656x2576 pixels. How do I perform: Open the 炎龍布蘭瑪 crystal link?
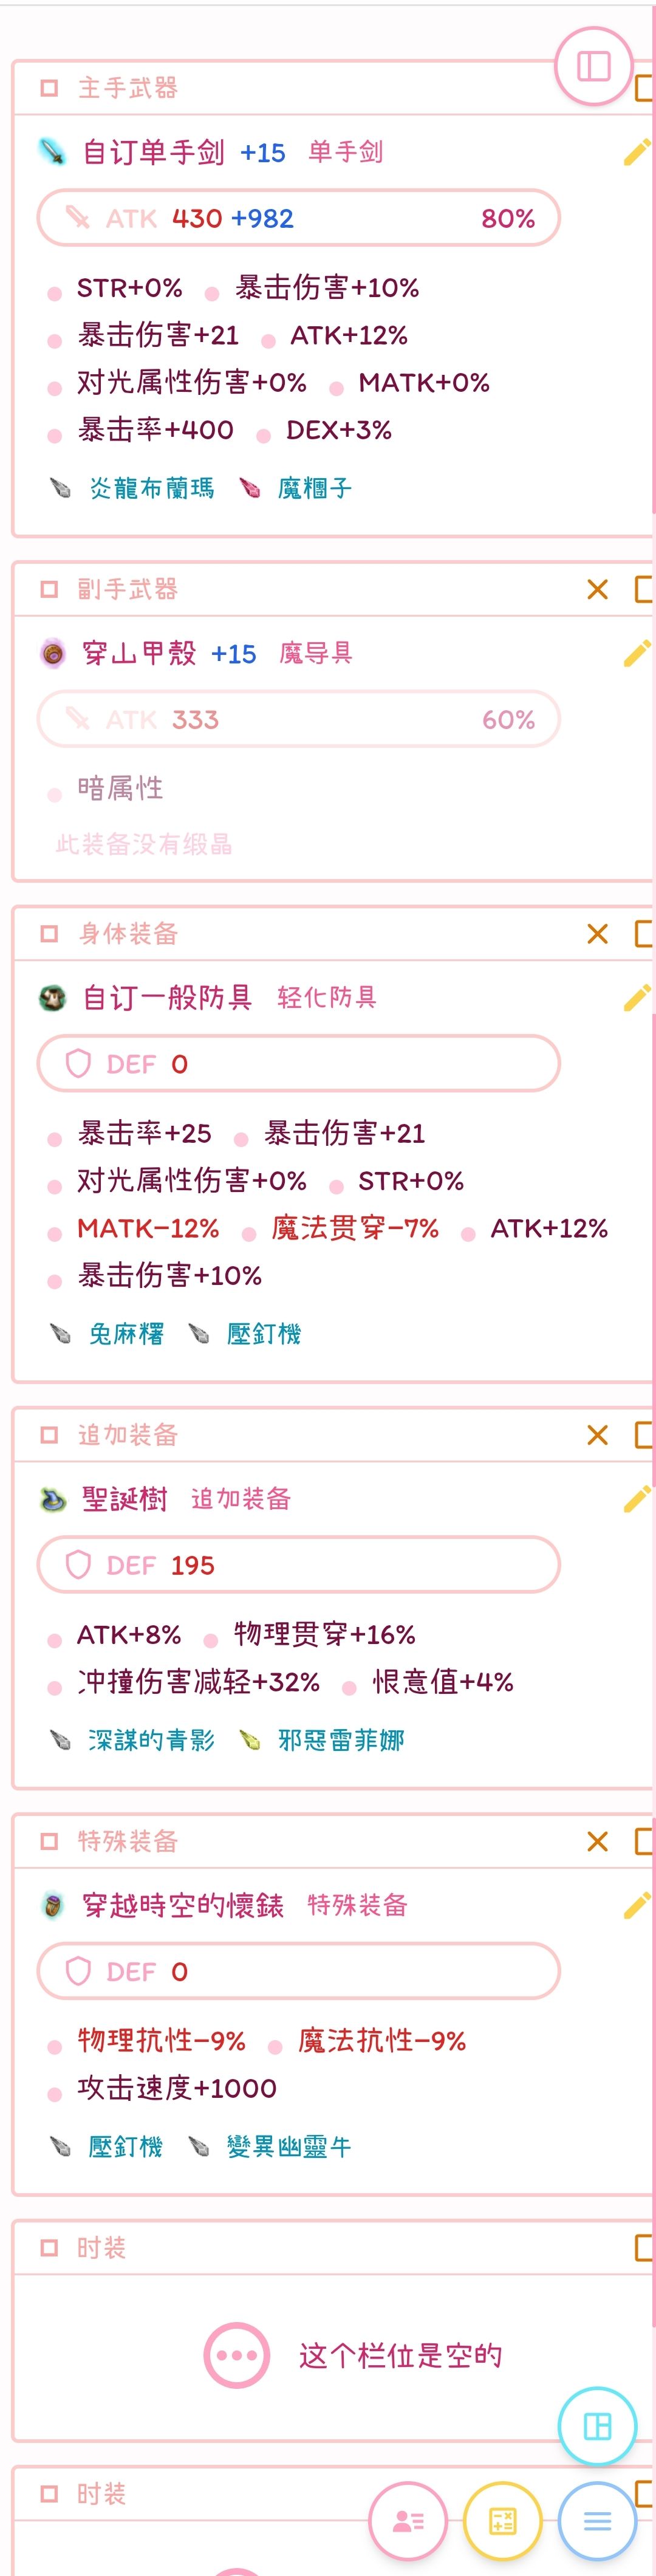point(151,488)
